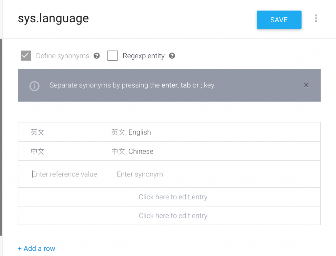Viewport: 336px width, 256px height.
Task: Select the 英文 reference value cell
Action: 38,132
